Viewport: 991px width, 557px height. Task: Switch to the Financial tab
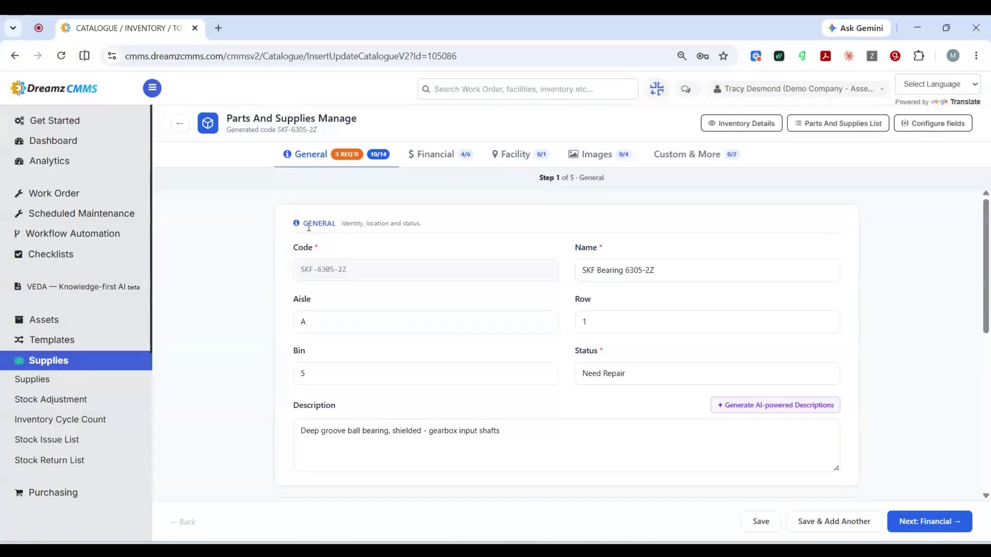[440, 154]
